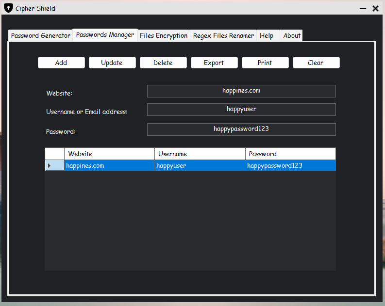
Task: Print the passwords list
Action: tap(265, 63)
